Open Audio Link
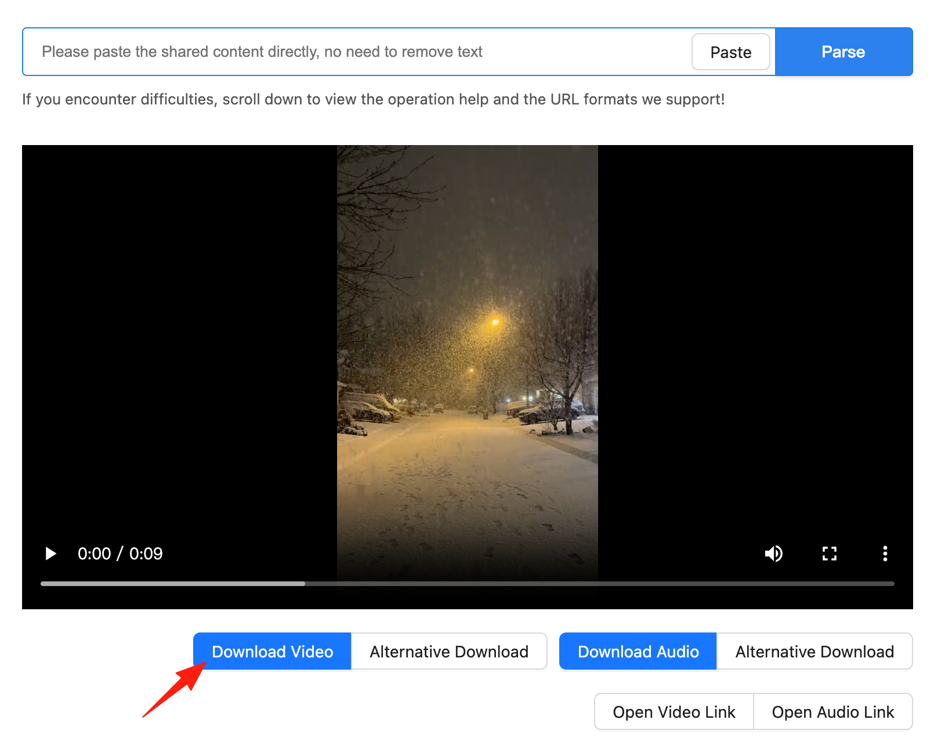934x752 pixels. click(833, 712)
